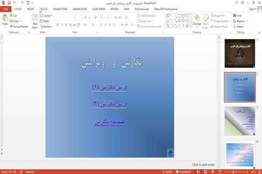This screenshot has height=174, width=262.
Task: Open the Shape Outline dropdown
Action: 220,21
